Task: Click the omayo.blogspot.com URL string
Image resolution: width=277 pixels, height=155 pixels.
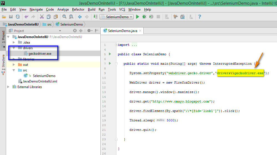Action: (181, 101)
